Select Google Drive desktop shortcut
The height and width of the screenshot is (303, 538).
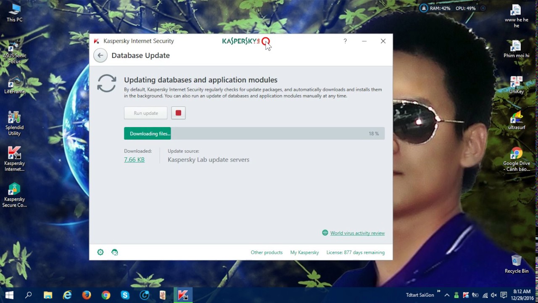(517, 159)
